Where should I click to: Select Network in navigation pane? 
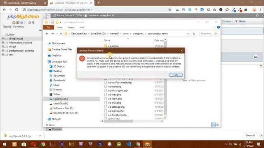pos(56,119)
